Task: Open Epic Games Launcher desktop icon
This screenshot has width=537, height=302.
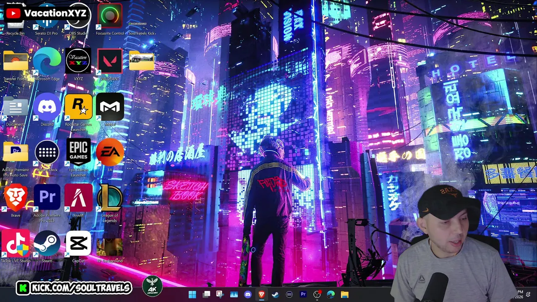Action: pos(78,158)
